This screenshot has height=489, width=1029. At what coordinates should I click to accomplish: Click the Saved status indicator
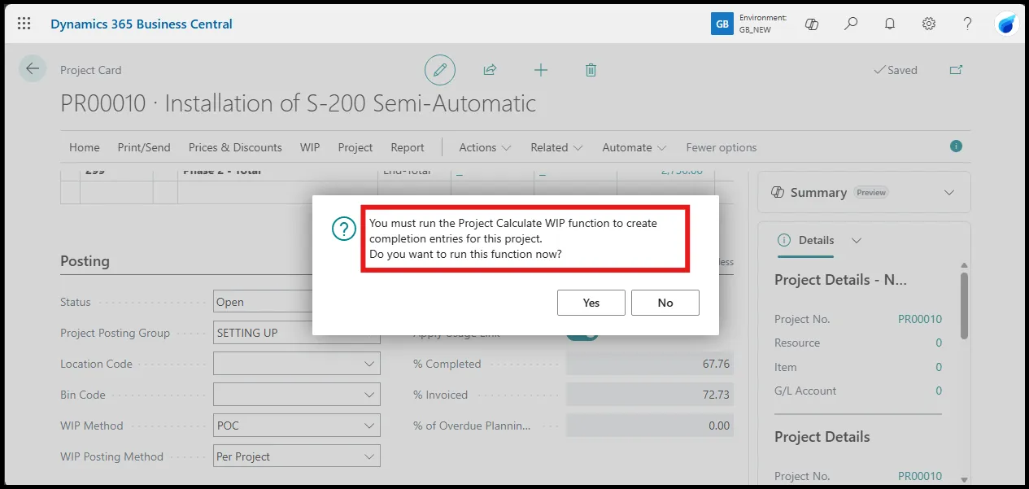pyautogui.click(x=895, y=70)
